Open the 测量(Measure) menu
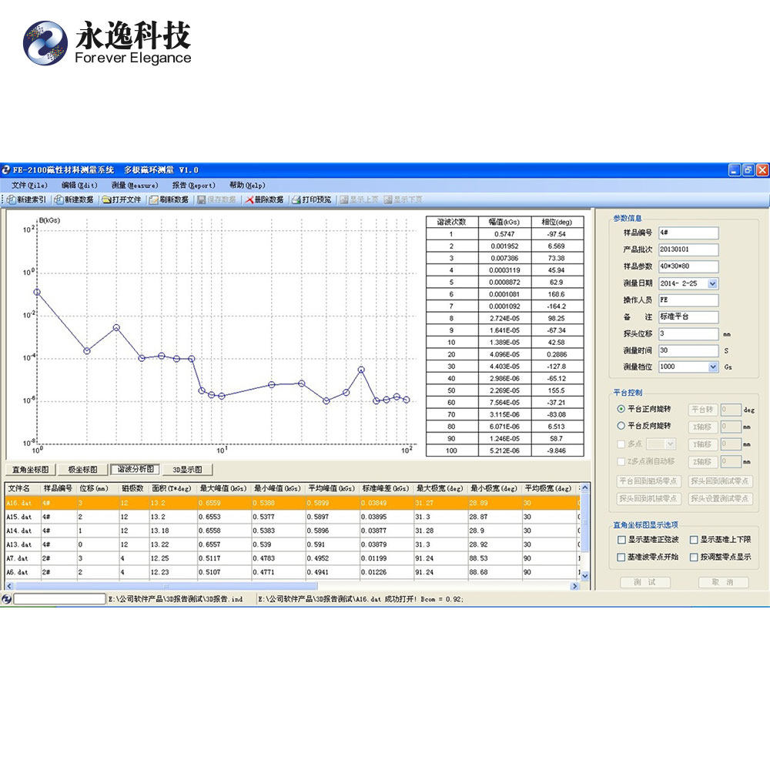 (135, 185)
